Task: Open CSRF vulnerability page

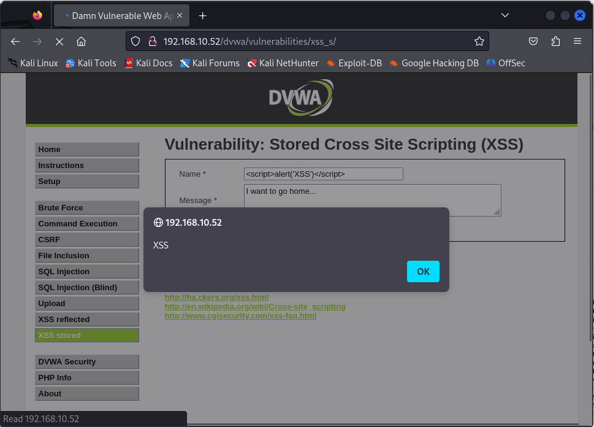Action: click(87, 240)
